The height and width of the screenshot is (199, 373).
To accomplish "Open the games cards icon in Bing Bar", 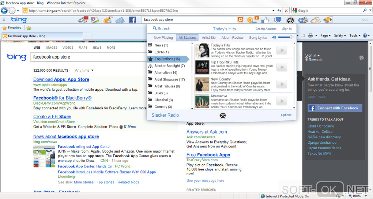I will (x=328, y=20).
